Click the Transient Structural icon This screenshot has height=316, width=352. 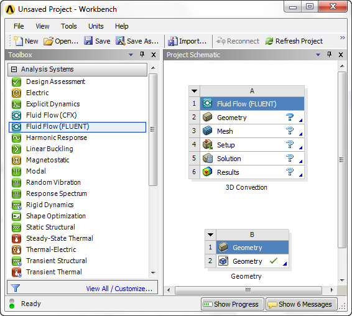point(16,261)
